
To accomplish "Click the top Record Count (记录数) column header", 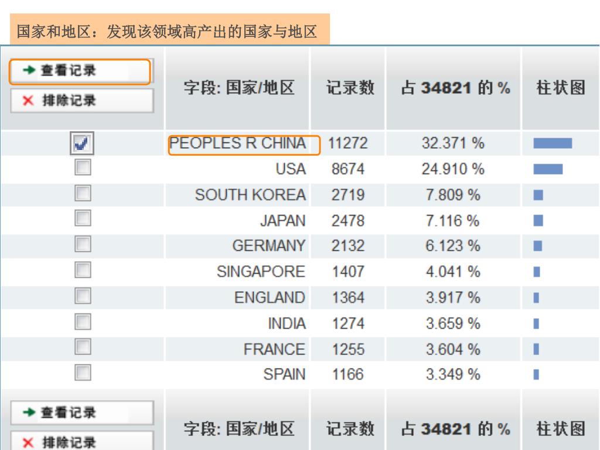I will pos(350,88).
